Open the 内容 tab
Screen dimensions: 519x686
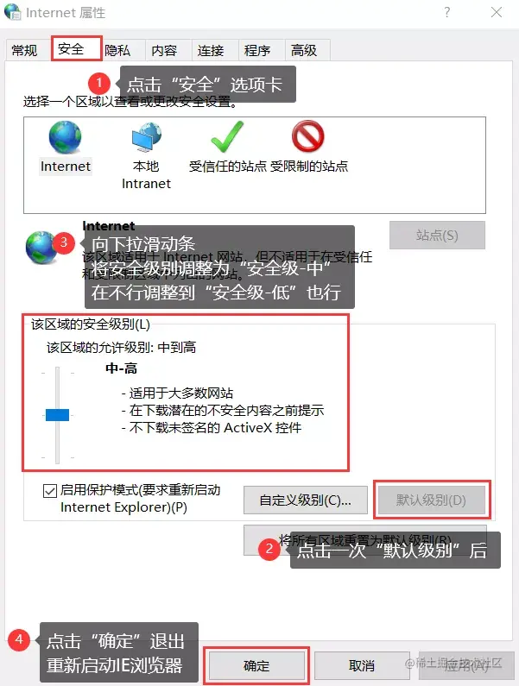pyautogui.click(x=164, y=50)
